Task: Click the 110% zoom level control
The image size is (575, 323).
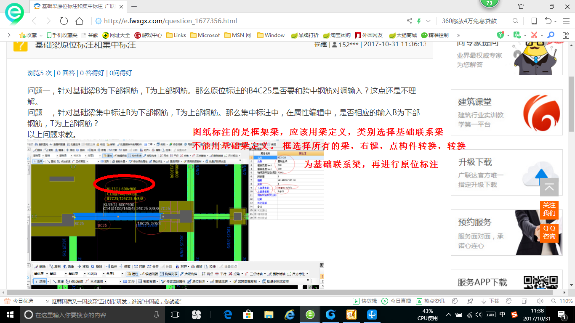Action: [563, 301]
